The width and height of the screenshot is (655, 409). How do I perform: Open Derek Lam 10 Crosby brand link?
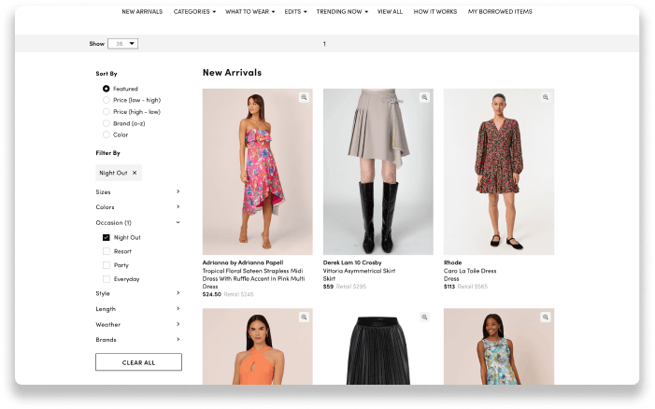352,262
